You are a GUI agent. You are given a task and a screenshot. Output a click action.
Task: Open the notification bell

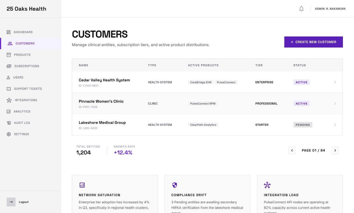(301, 9)
